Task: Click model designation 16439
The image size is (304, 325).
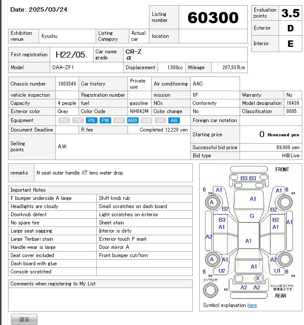Action: [x=293, y=103]
